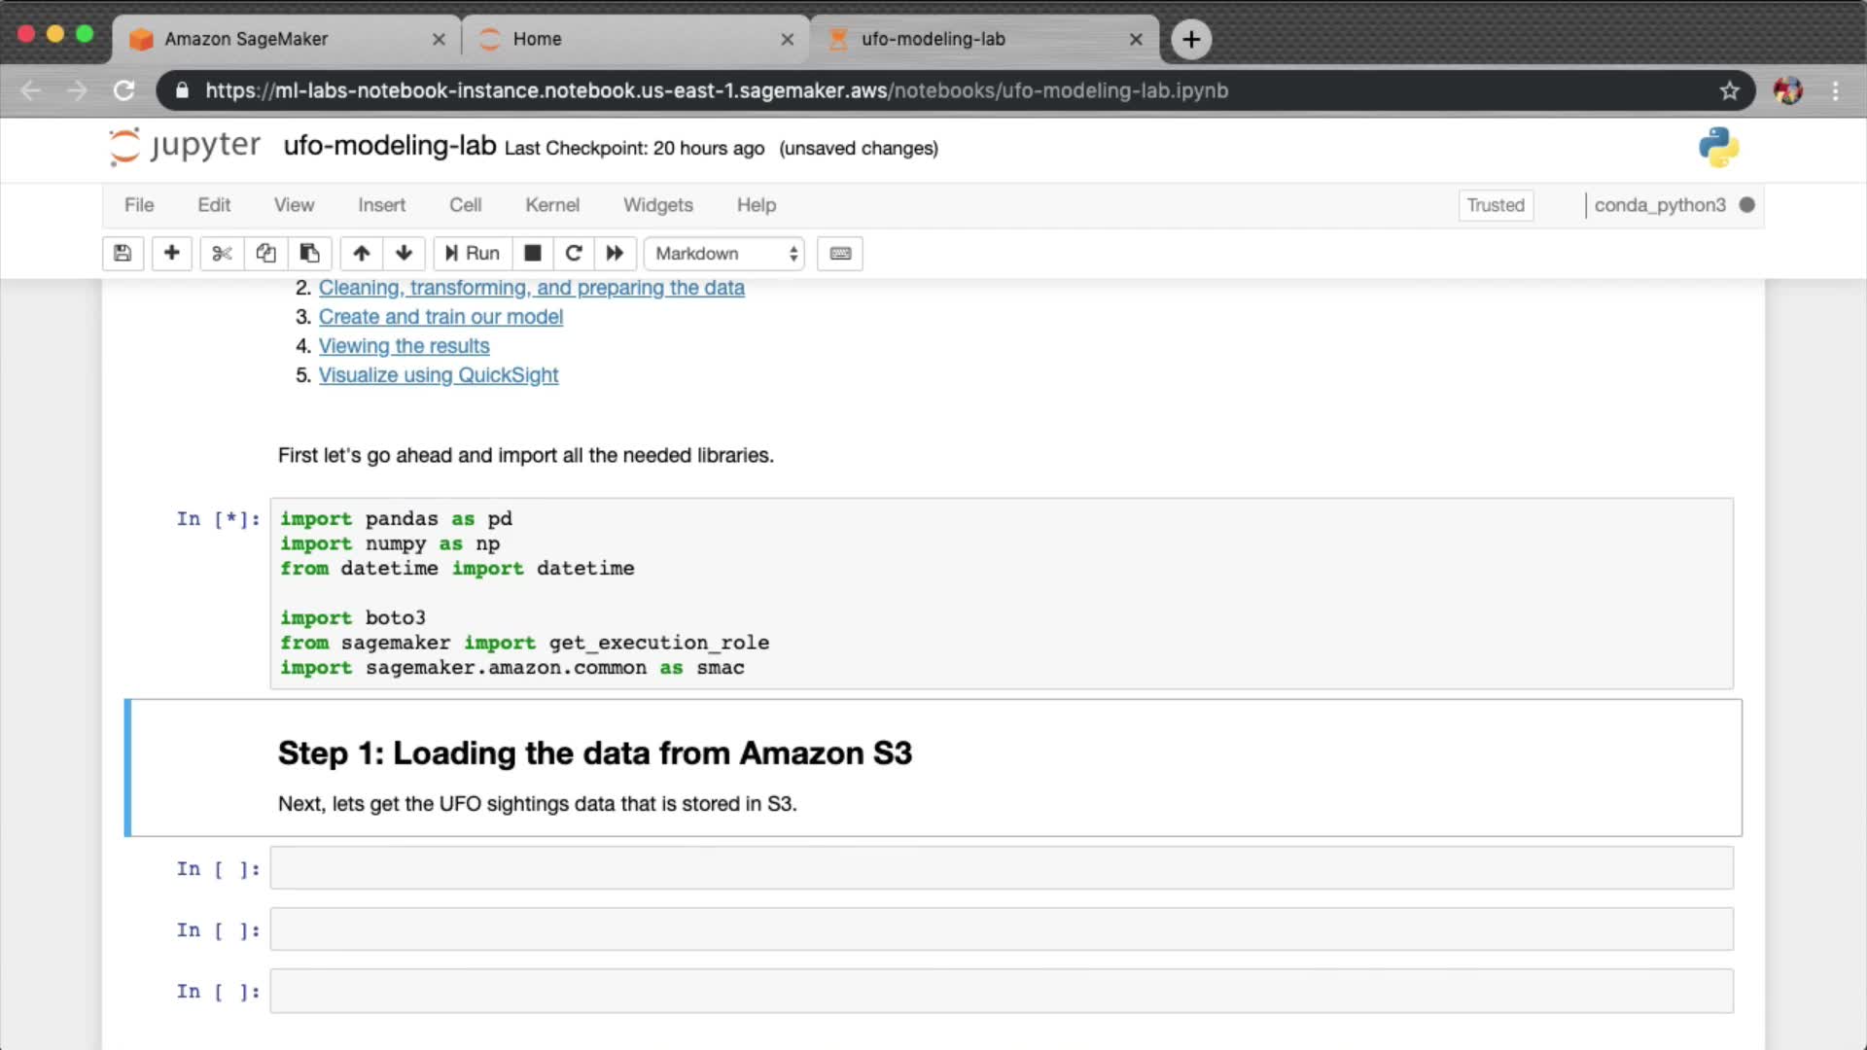Open the Widgets menu
Screen dimensions: 1867x1050
pyautogui.click(x=657, y=205)
